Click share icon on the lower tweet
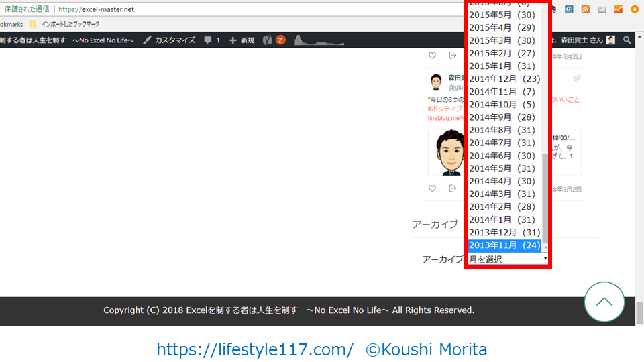The image size is (644, 362). click(453, 189)
